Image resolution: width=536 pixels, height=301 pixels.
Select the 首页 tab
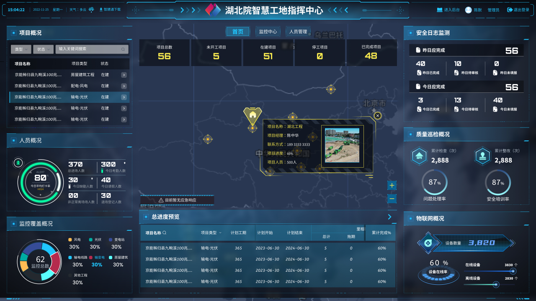(238, 32)
